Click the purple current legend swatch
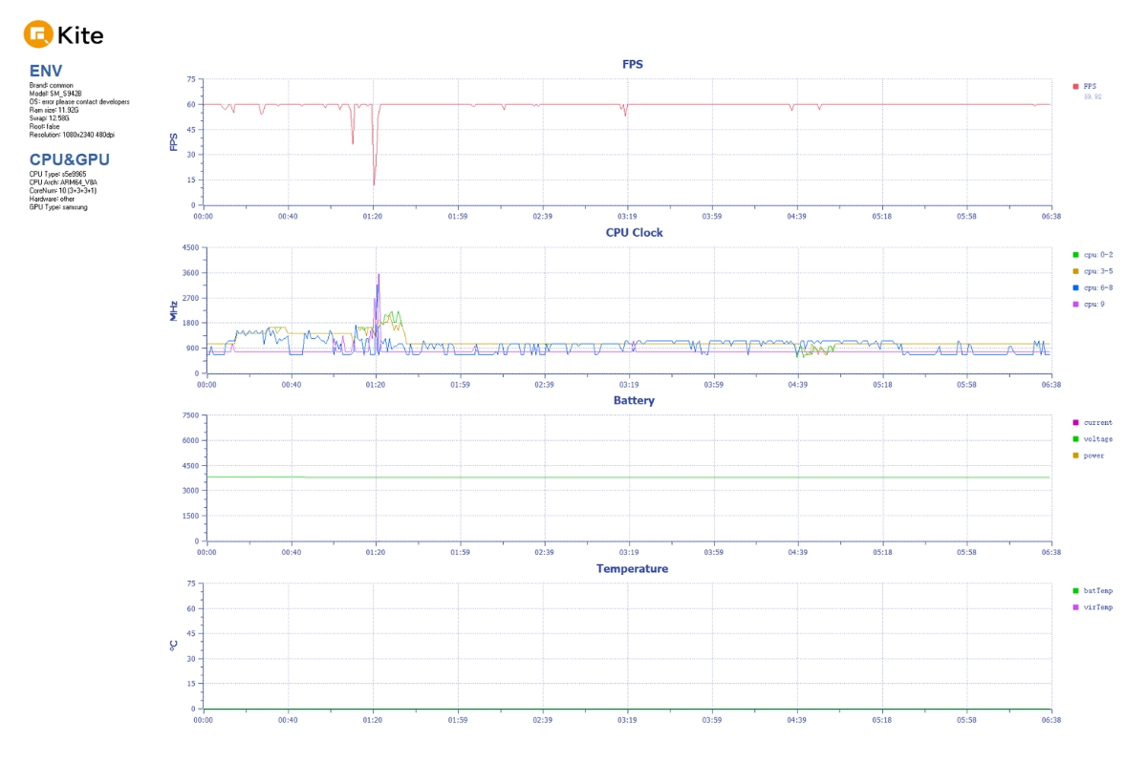Viewport: 1147px width, 764px height. [1075, 422]
